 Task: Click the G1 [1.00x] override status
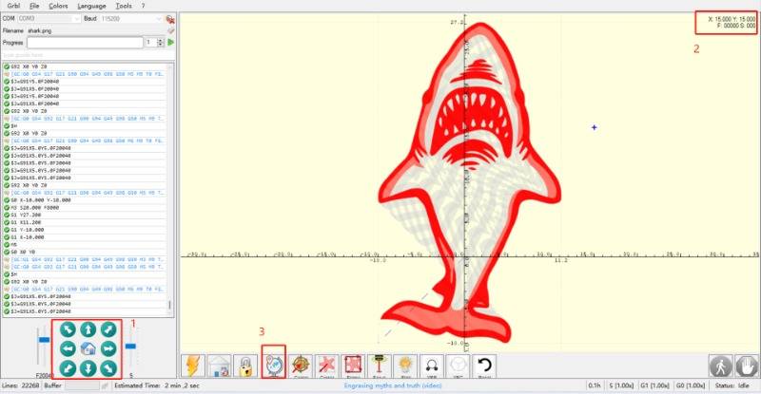pyautogui.click(x=655, y=385)
